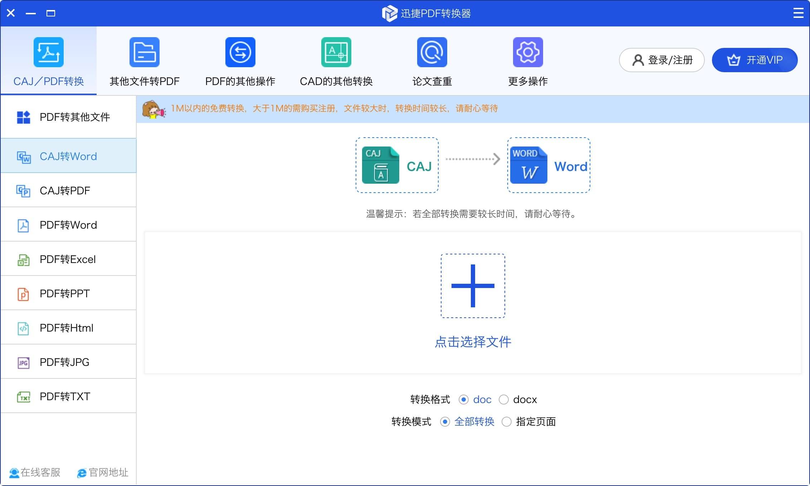Choose docx output format radio

504,400
